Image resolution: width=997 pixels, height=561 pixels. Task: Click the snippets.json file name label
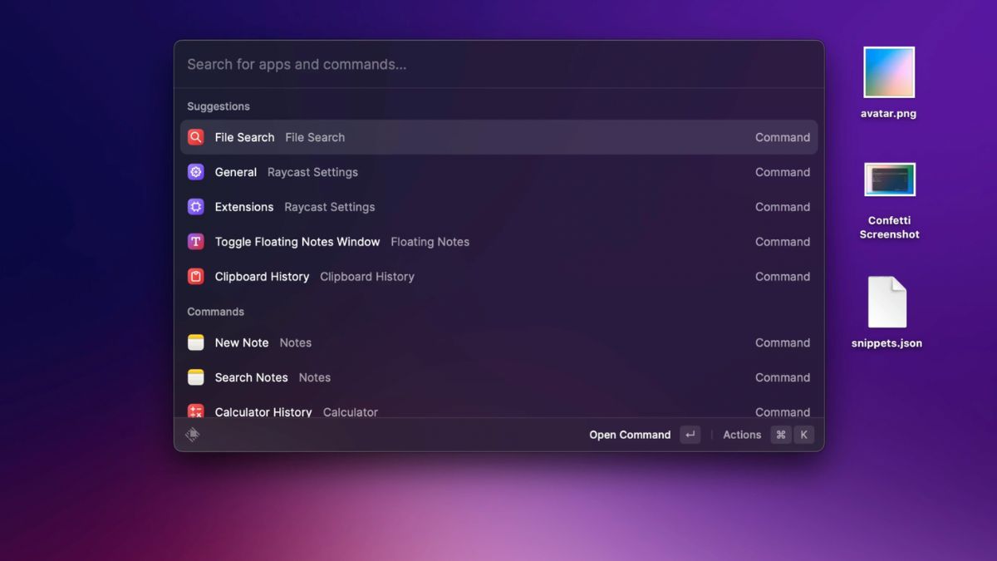click(886, 343)
